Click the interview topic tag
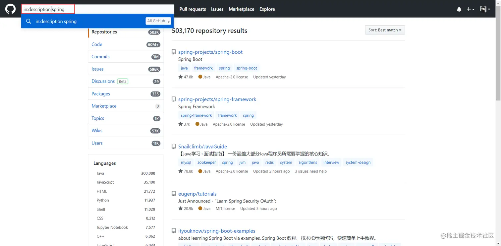The width and height of the screenshot is (501, 246). 331,162
